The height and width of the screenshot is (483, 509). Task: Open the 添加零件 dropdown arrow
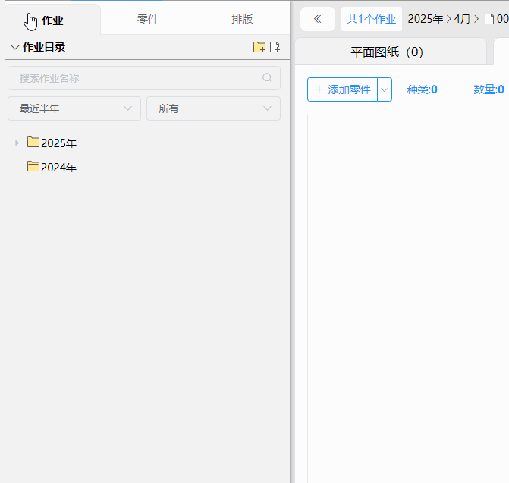pyautogui.click(x=385, y=89)
